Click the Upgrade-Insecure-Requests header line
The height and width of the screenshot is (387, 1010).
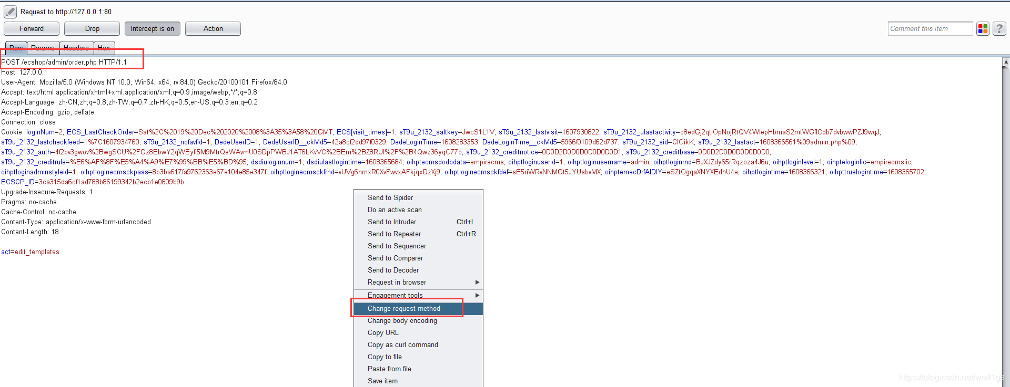47,192
